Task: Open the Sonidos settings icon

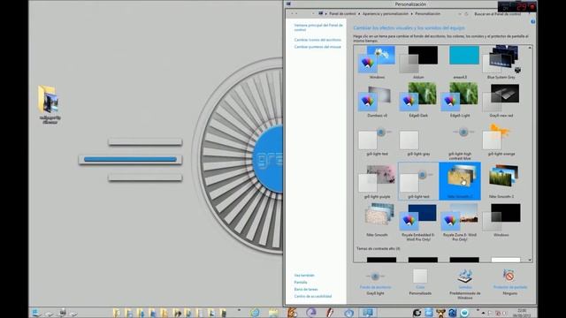Action: click(x=465, y=276)
